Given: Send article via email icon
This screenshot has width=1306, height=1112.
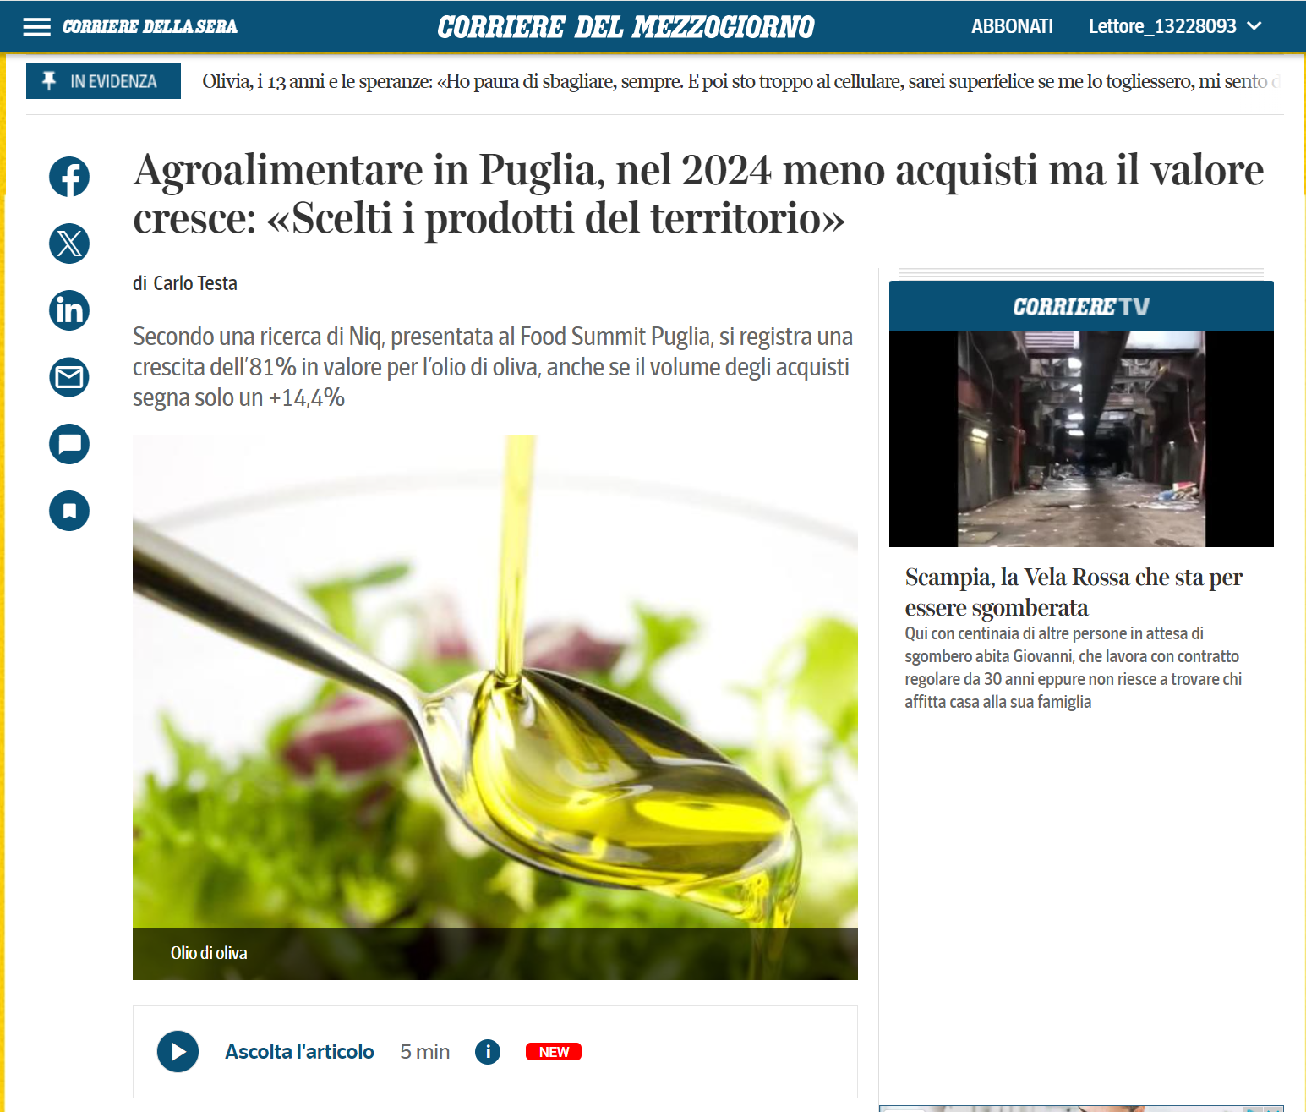Looking at the screenshot, I should [x=69, y=377].
